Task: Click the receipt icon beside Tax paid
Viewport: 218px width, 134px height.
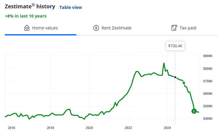Action: pyautogui.click(x=174, y=28)
